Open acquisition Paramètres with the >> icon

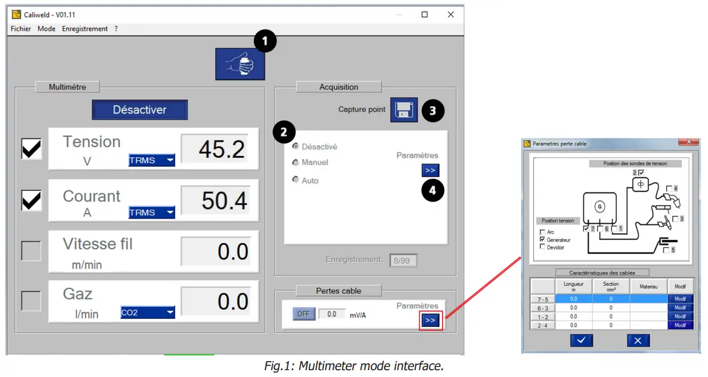coord(430,170)
